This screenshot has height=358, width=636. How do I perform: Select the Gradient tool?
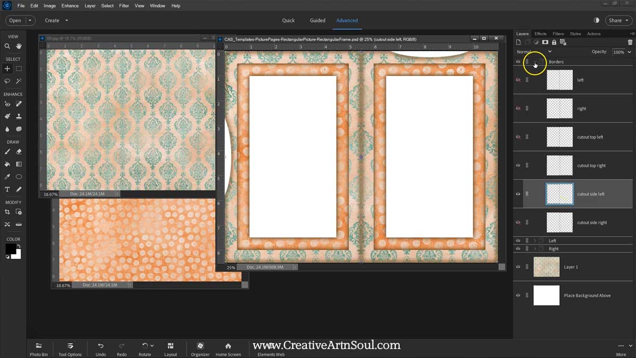(x=19, y=164)
